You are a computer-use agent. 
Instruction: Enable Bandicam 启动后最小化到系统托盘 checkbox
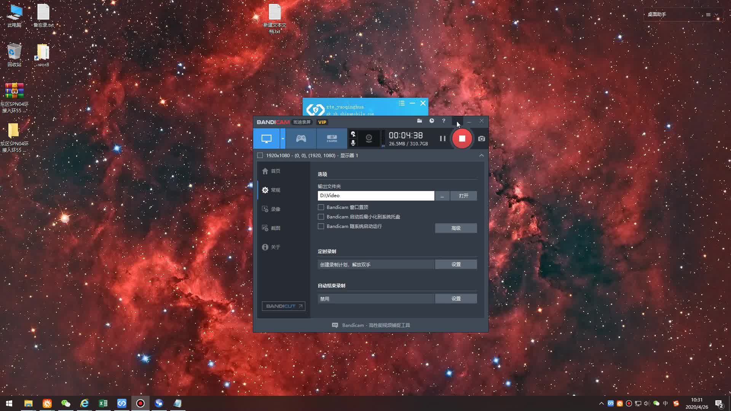[x=321, y=217]
